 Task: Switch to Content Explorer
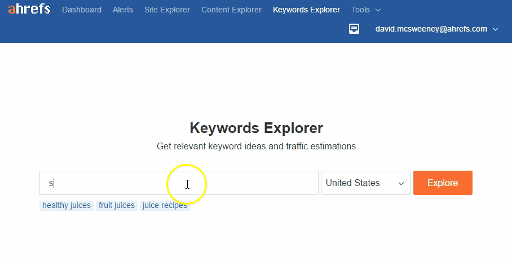click(x=231, y=10)
